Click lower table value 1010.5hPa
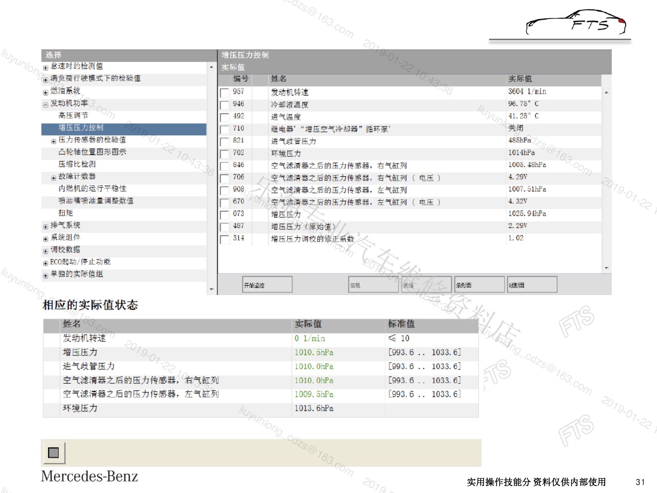This screenshot has width=657, height=493. point(314,352)
